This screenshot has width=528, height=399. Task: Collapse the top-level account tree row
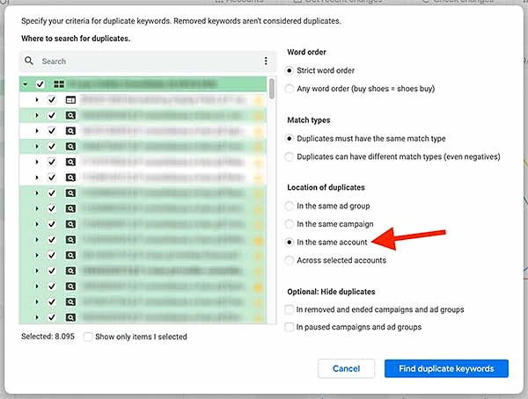click(x=26, y=84)
